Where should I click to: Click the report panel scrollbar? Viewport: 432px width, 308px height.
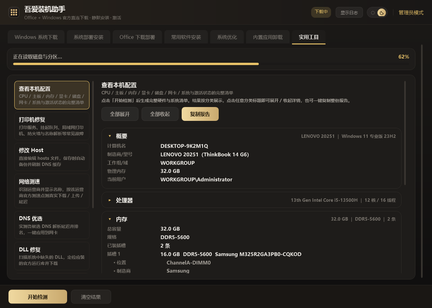click(x=405, y=133)
